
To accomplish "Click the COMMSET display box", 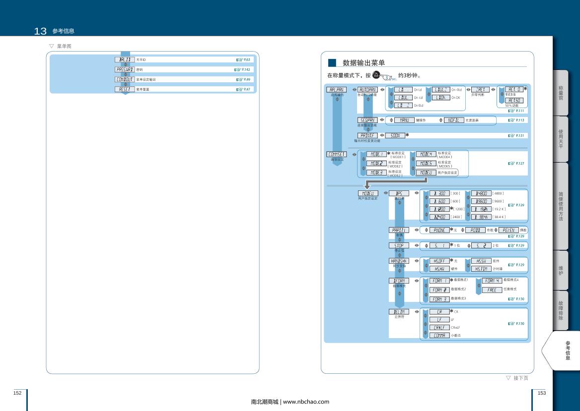I will click(337, 154).
